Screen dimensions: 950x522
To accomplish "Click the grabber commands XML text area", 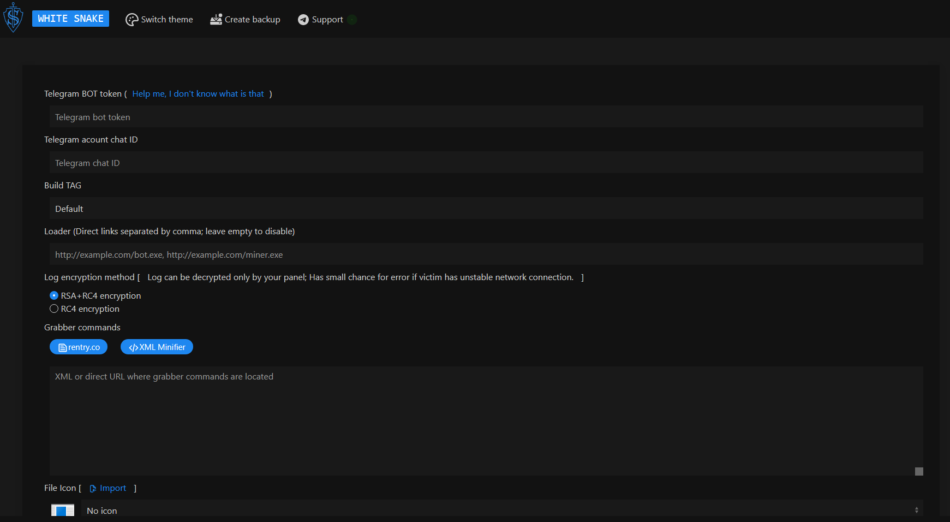I will (x=486, y=421).
